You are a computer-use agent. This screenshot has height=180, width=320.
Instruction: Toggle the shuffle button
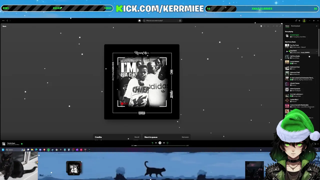[x=152, y=143]
